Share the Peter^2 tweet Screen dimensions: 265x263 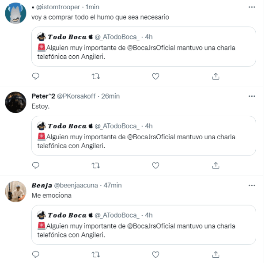216,165
